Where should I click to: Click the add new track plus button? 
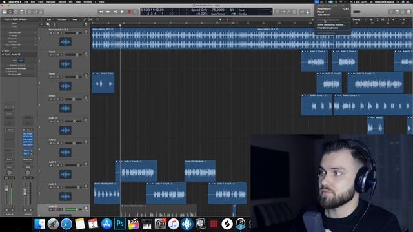41,24
